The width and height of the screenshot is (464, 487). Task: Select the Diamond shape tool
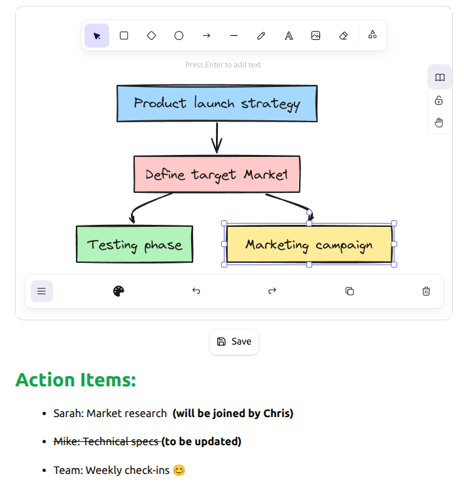pos(151,36)
